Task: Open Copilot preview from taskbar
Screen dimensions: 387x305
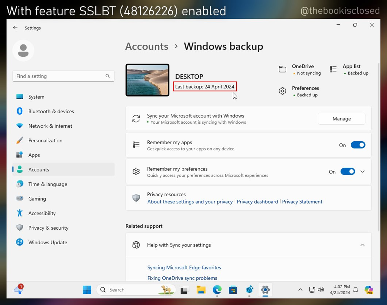Action: click(369, 290)
